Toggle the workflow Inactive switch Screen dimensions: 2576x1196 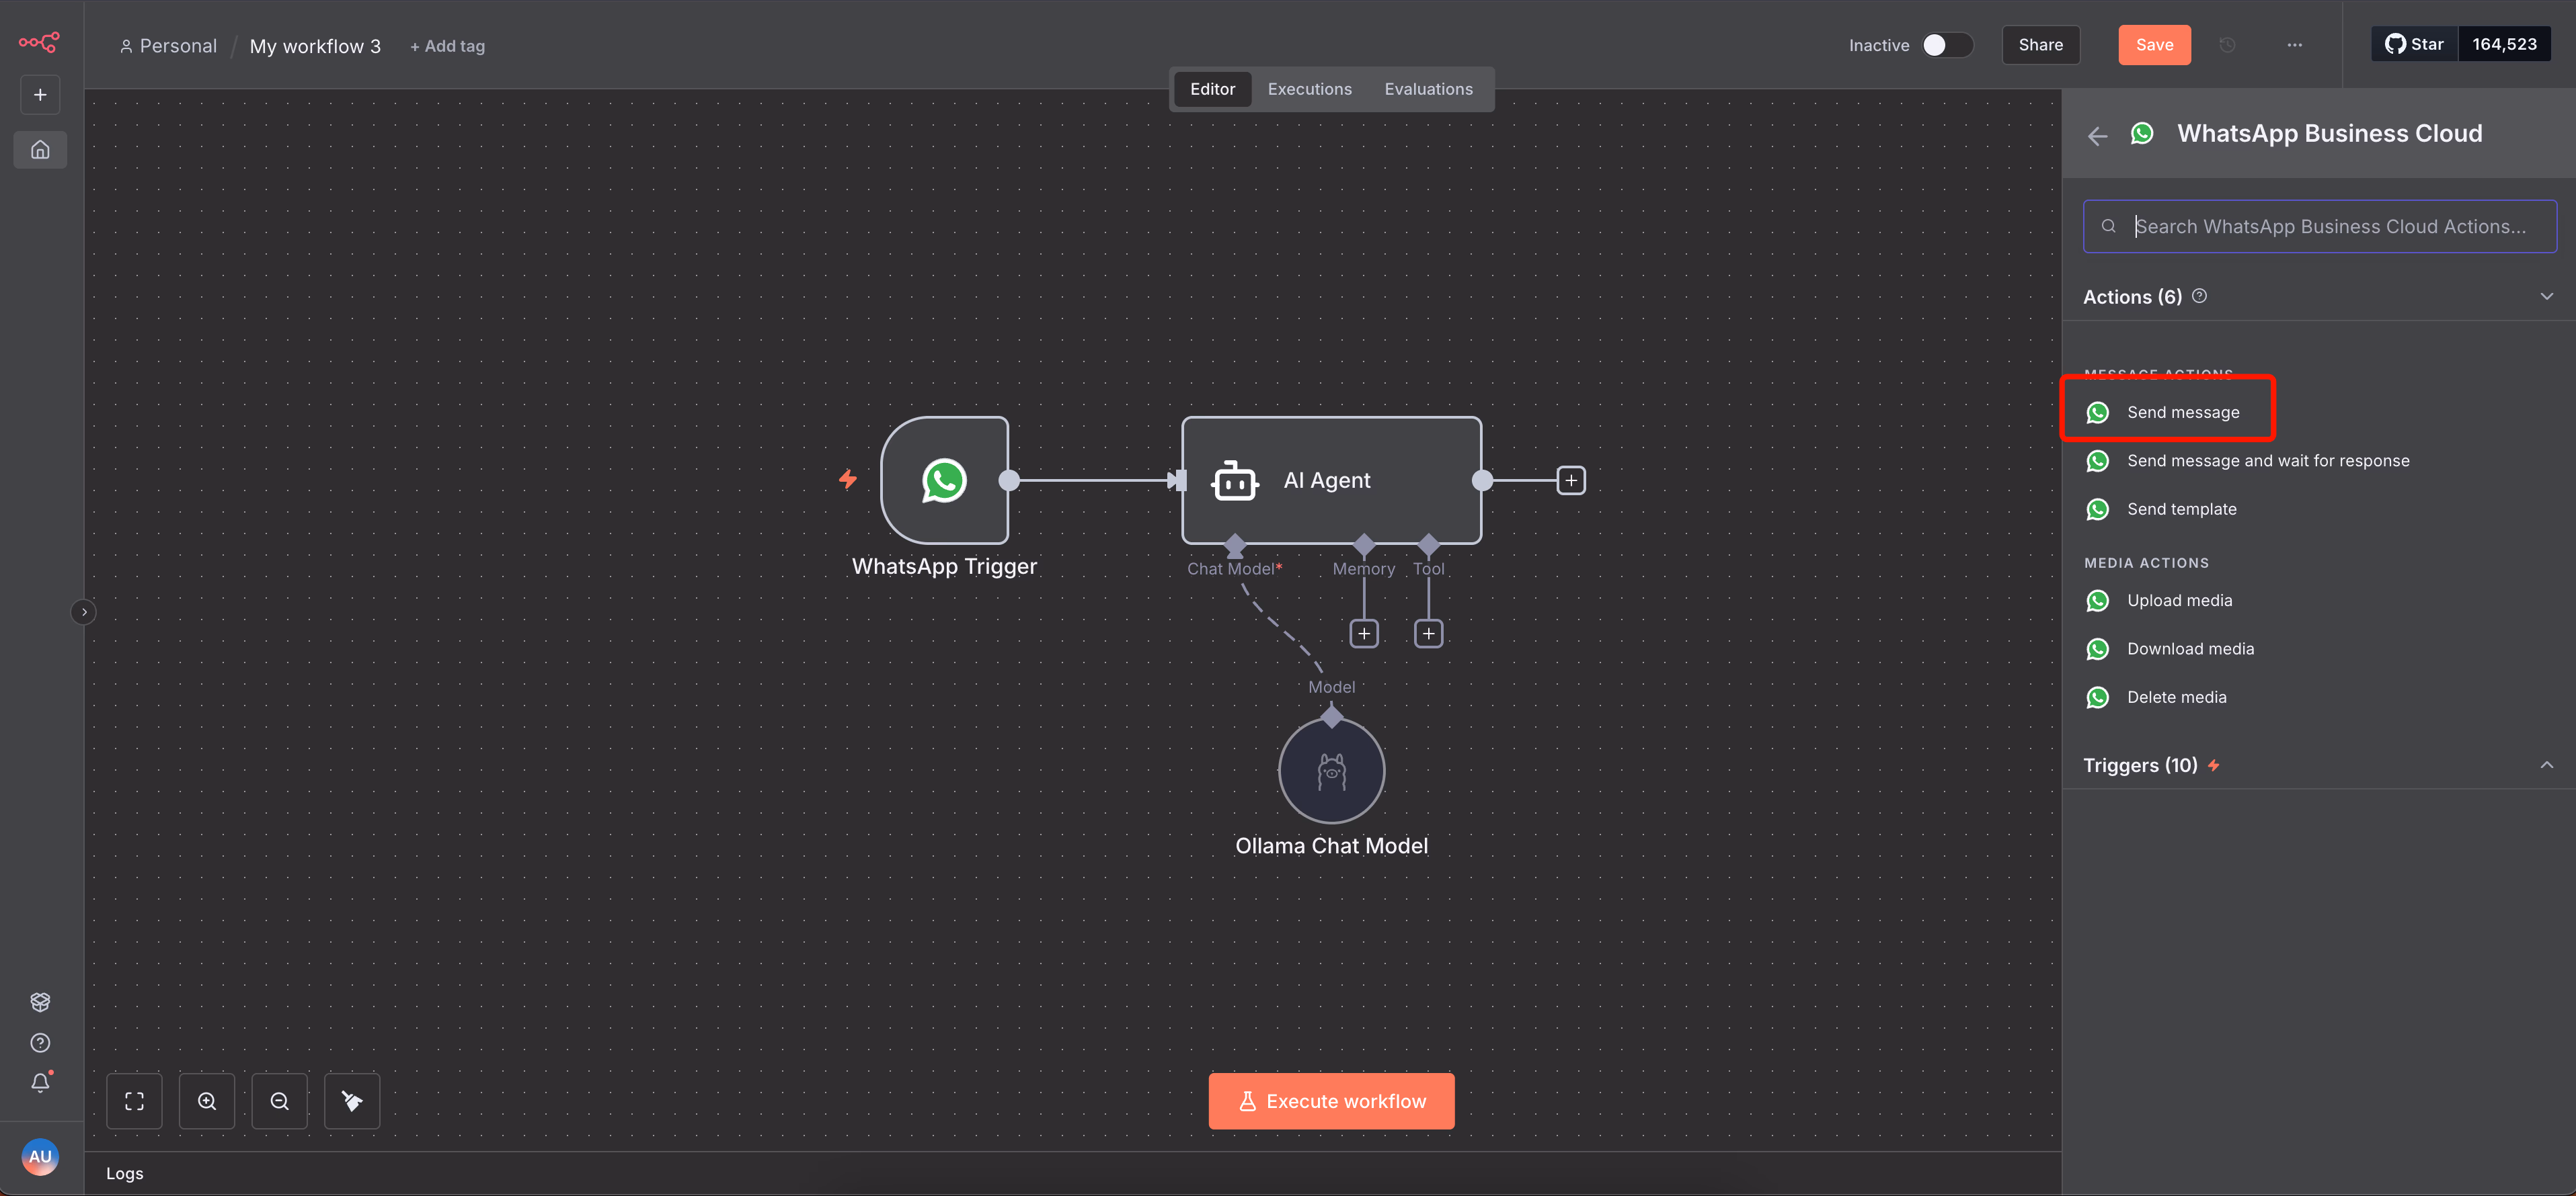(x=1946, y=45)
